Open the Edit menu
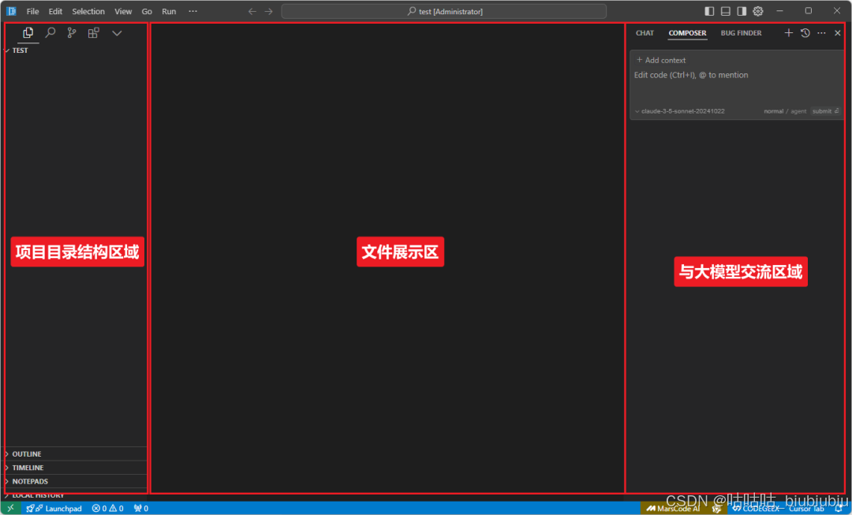Image resolution: width=852 pixels, height=515 pixels. [55, 11]
